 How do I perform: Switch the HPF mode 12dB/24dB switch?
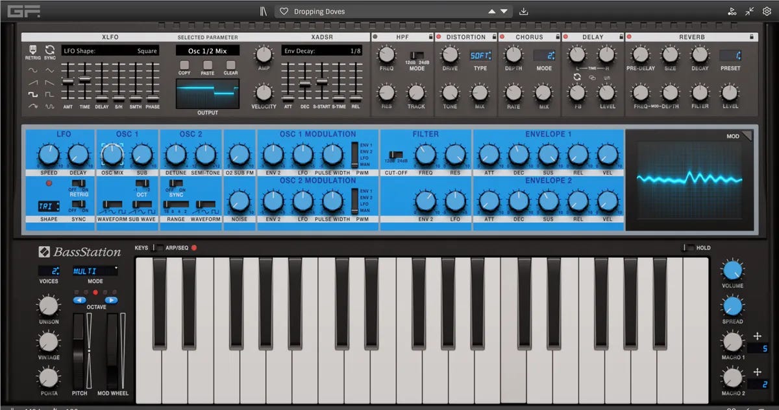418,56
